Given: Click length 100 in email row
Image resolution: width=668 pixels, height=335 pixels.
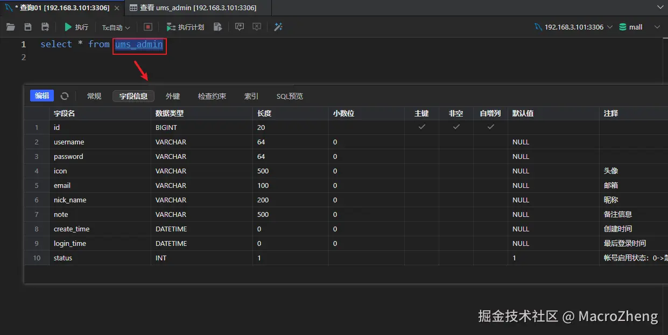Looking at the screenshot, I should click(291, 185).
